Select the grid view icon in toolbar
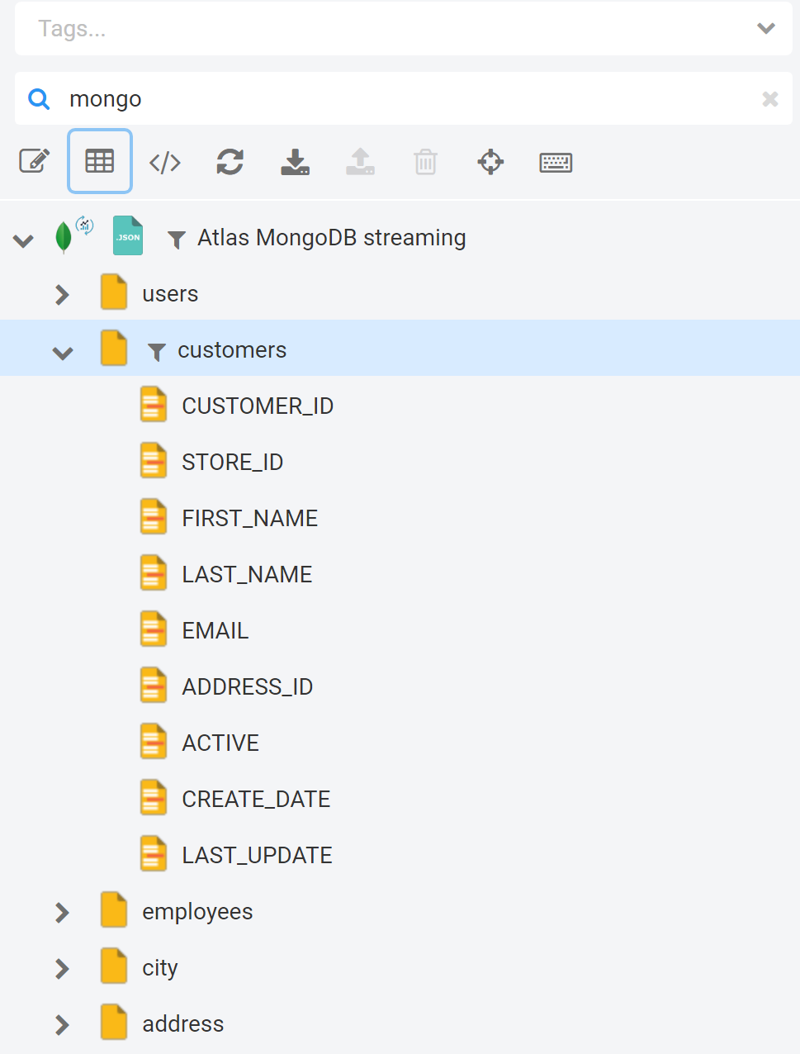Viewport: 800px width, 1054px height. [99, 161]
